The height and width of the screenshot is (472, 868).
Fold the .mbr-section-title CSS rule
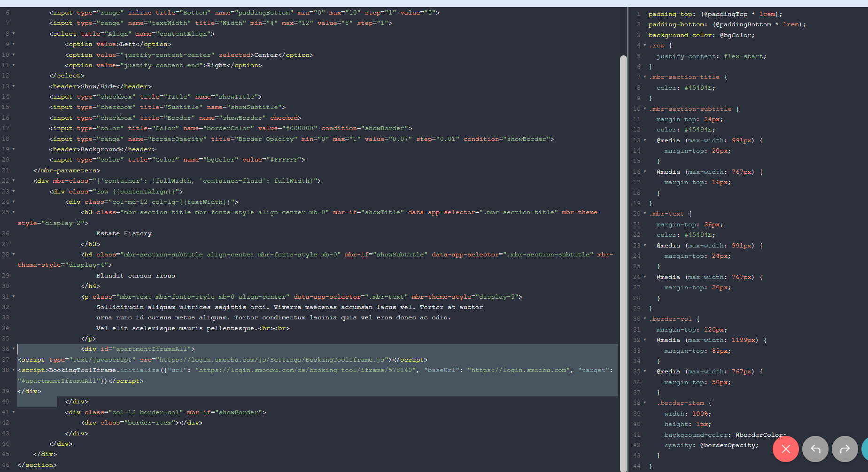(x=645, y=77)
